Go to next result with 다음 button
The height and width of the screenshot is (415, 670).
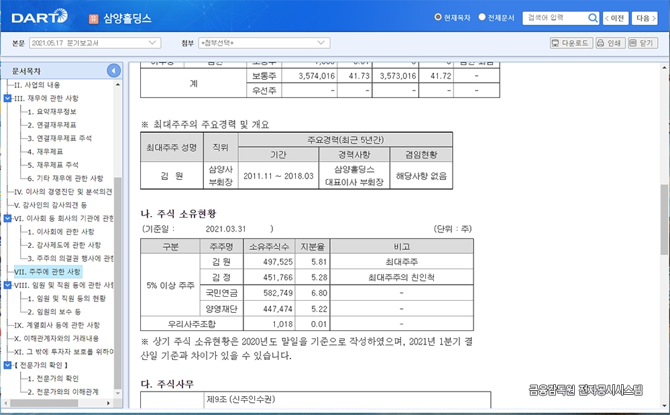[x=645, y=18]
